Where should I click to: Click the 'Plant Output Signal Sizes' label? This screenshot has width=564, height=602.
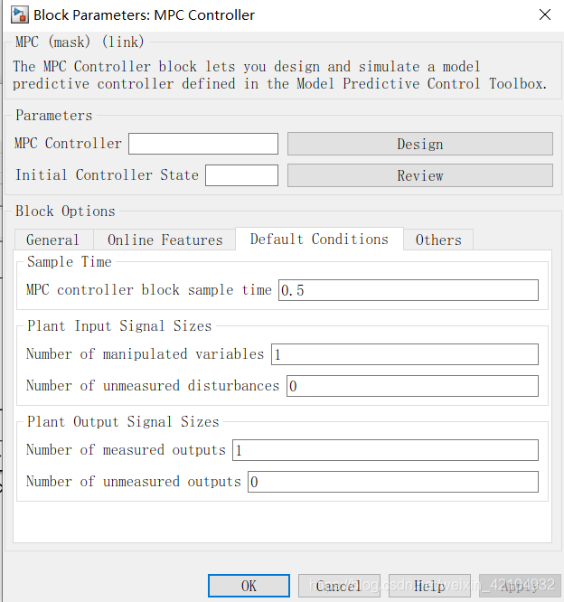123,421
